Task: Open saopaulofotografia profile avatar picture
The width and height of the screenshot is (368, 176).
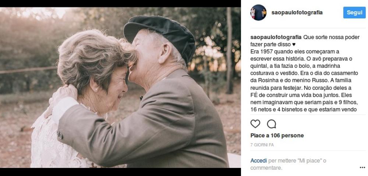Action: tap(258, 13)
